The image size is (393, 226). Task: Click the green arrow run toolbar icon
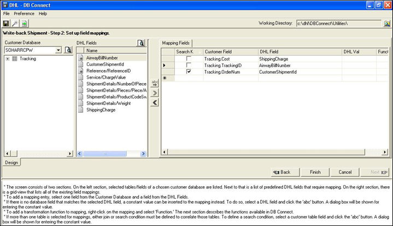point(24,23)
